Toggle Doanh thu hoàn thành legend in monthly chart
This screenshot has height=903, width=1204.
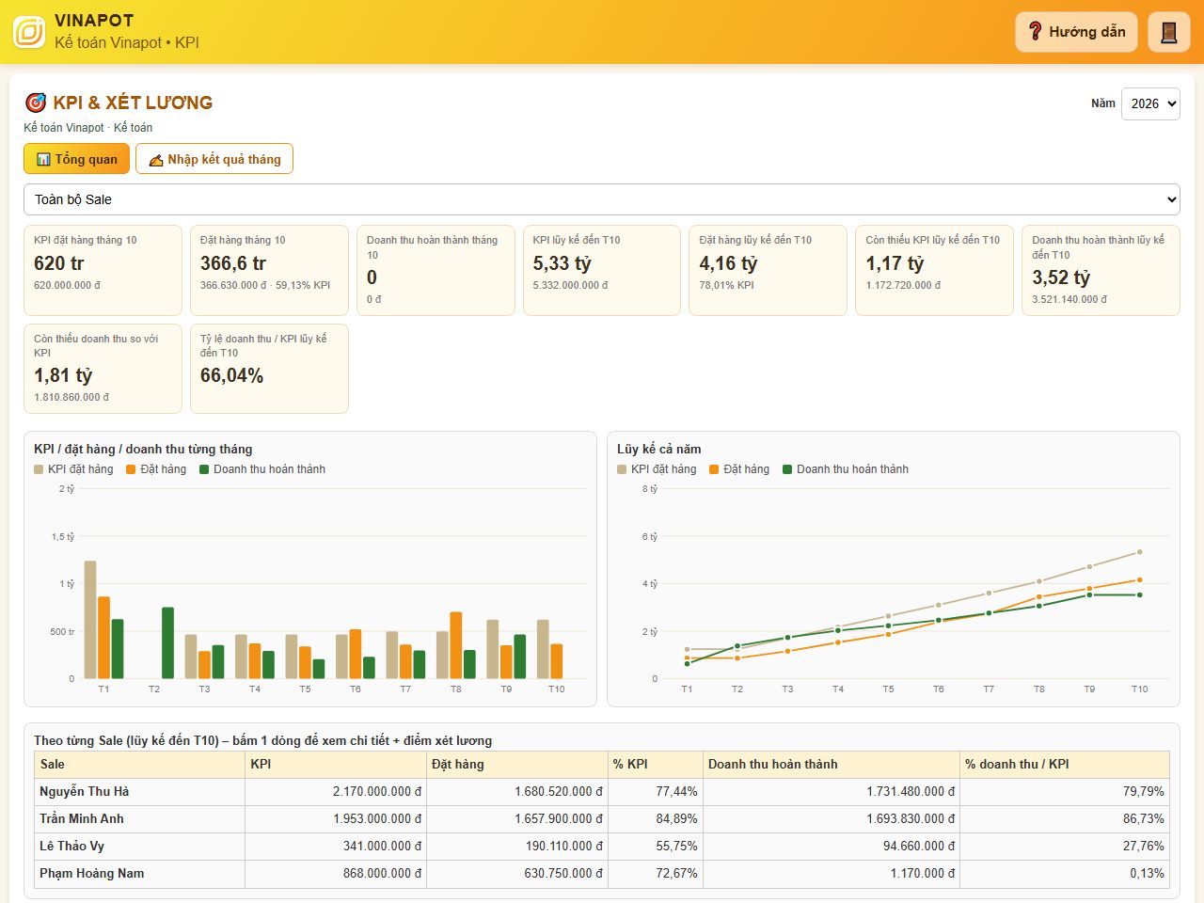(262, 469)
